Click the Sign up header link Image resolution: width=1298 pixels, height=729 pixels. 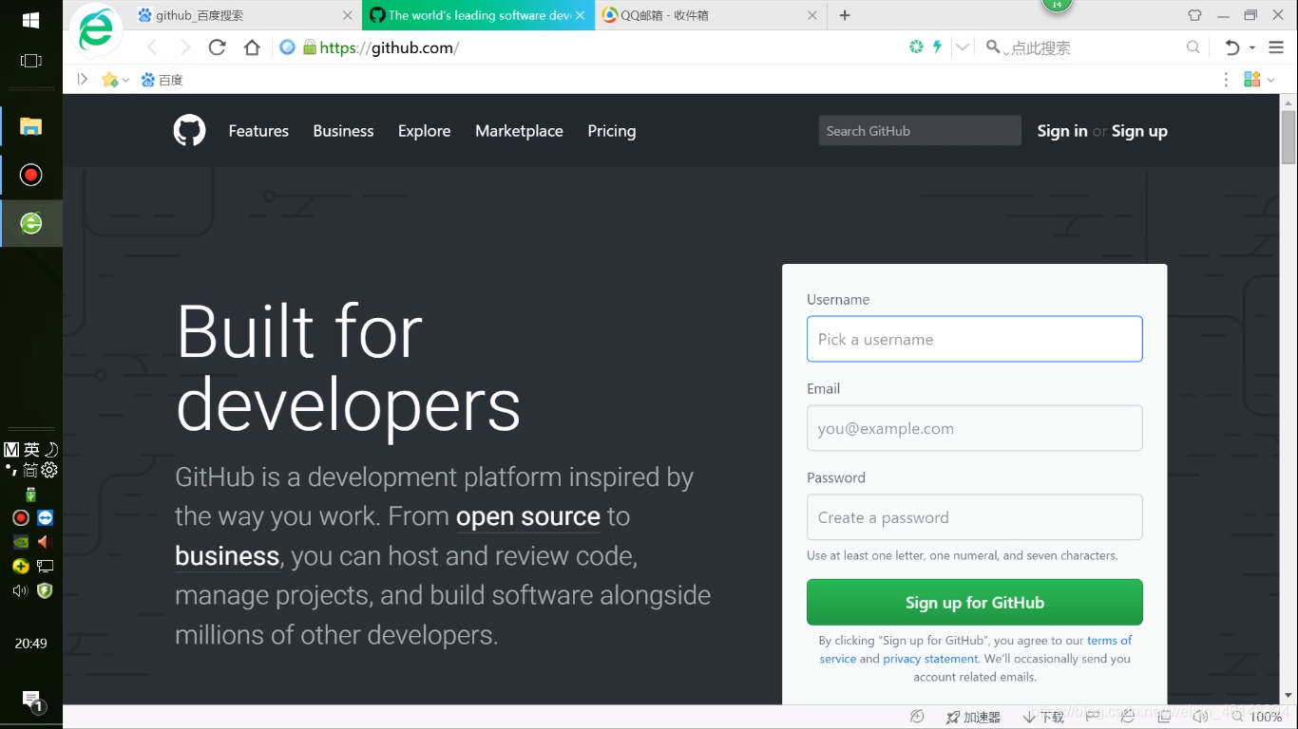tap(1139, 131)
